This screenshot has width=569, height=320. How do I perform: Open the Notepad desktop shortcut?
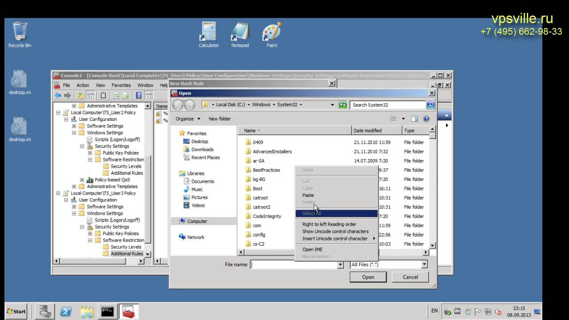click(240, 35)
